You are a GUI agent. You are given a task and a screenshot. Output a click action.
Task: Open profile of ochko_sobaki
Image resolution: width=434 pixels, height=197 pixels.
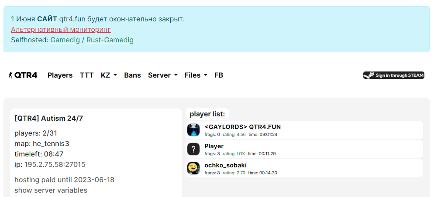click(226, 165)
